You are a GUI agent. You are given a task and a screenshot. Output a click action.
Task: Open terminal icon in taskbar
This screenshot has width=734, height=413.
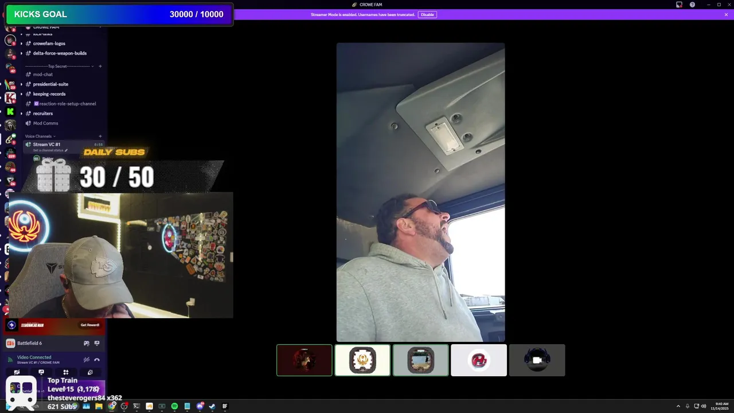136,406
